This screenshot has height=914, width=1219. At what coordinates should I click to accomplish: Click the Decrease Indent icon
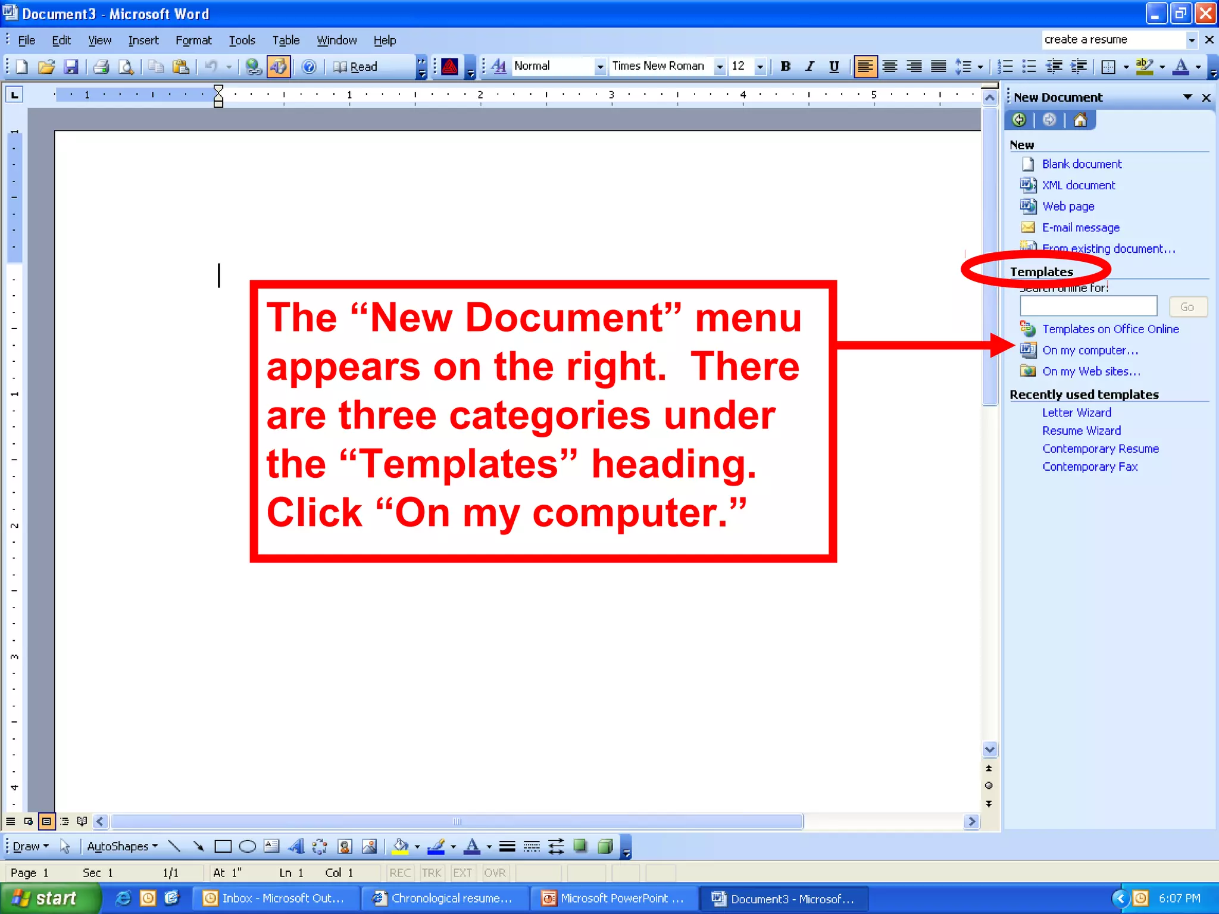pos(1054,66)
